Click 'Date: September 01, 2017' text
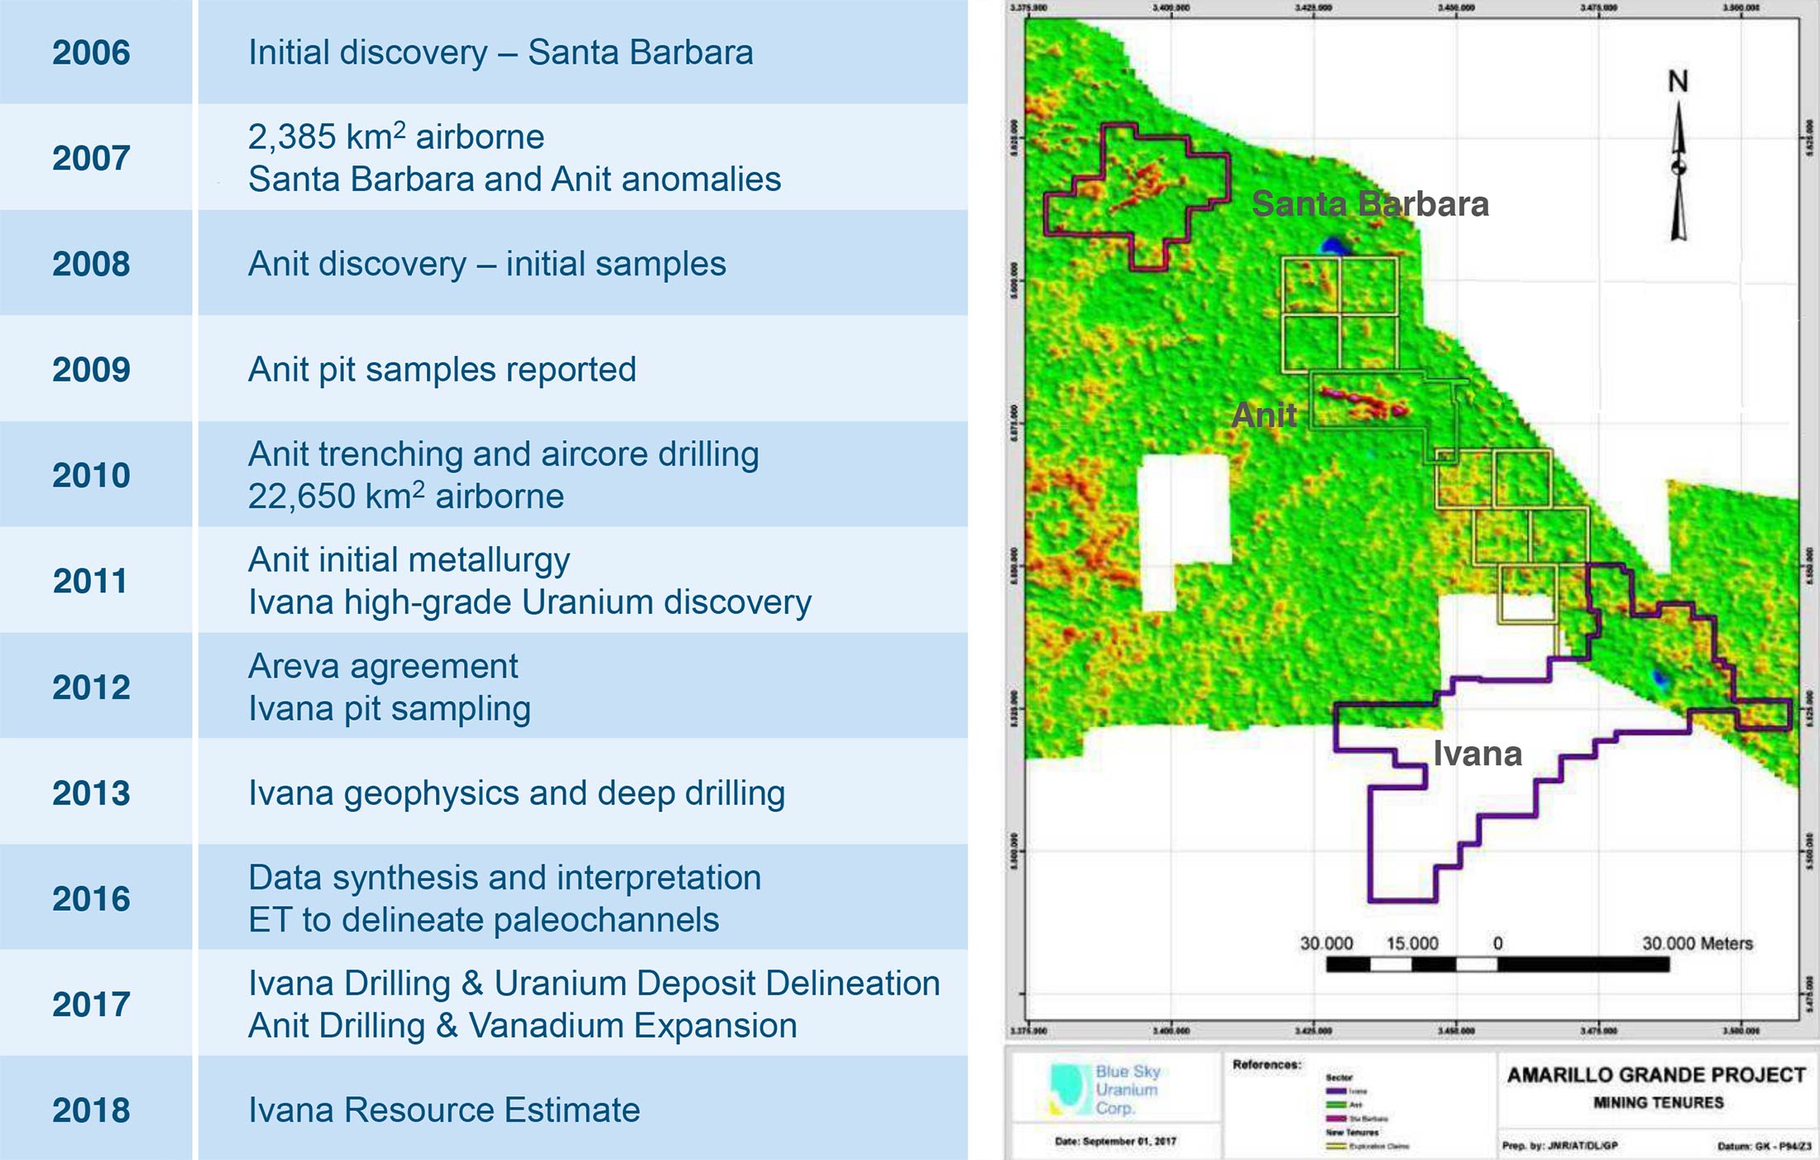This screenshot has height=1160, width=1820. (x=1115, y=1141)
